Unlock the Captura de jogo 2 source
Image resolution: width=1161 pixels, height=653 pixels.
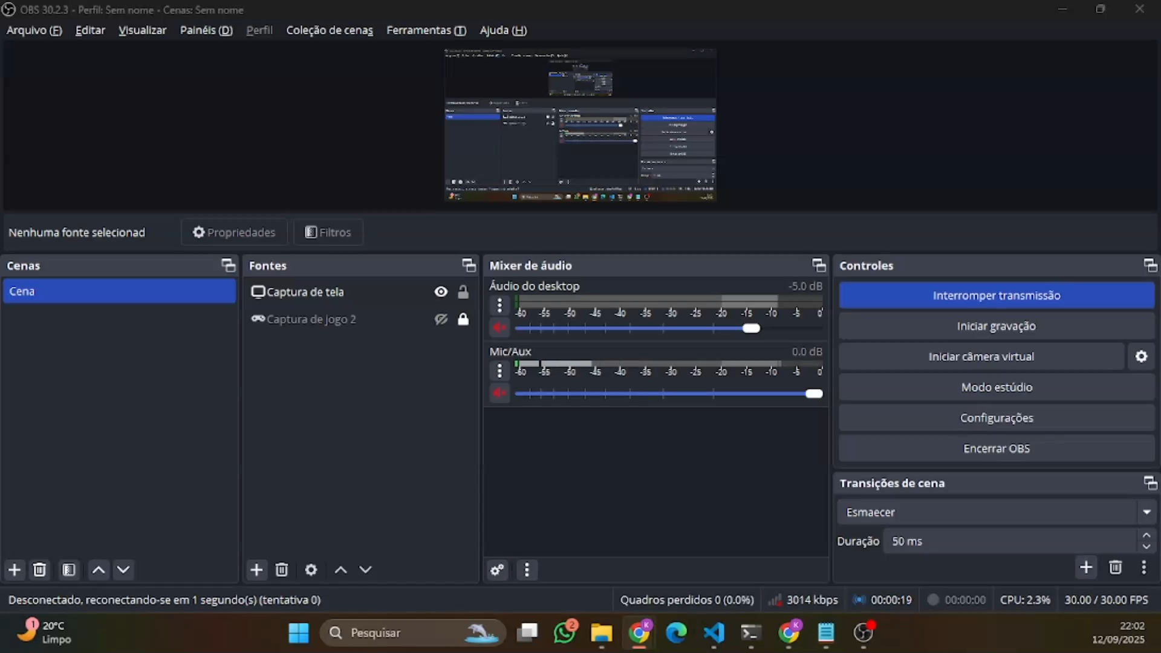pyautogui.click(x=463, y=319)
